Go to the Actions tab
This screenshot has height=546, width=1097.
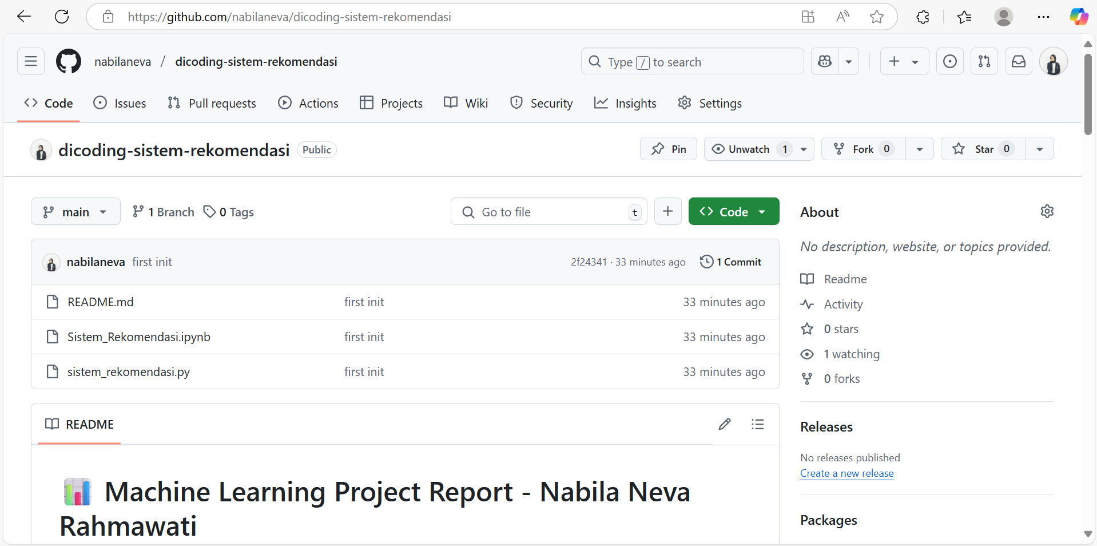tap(308, 104)
